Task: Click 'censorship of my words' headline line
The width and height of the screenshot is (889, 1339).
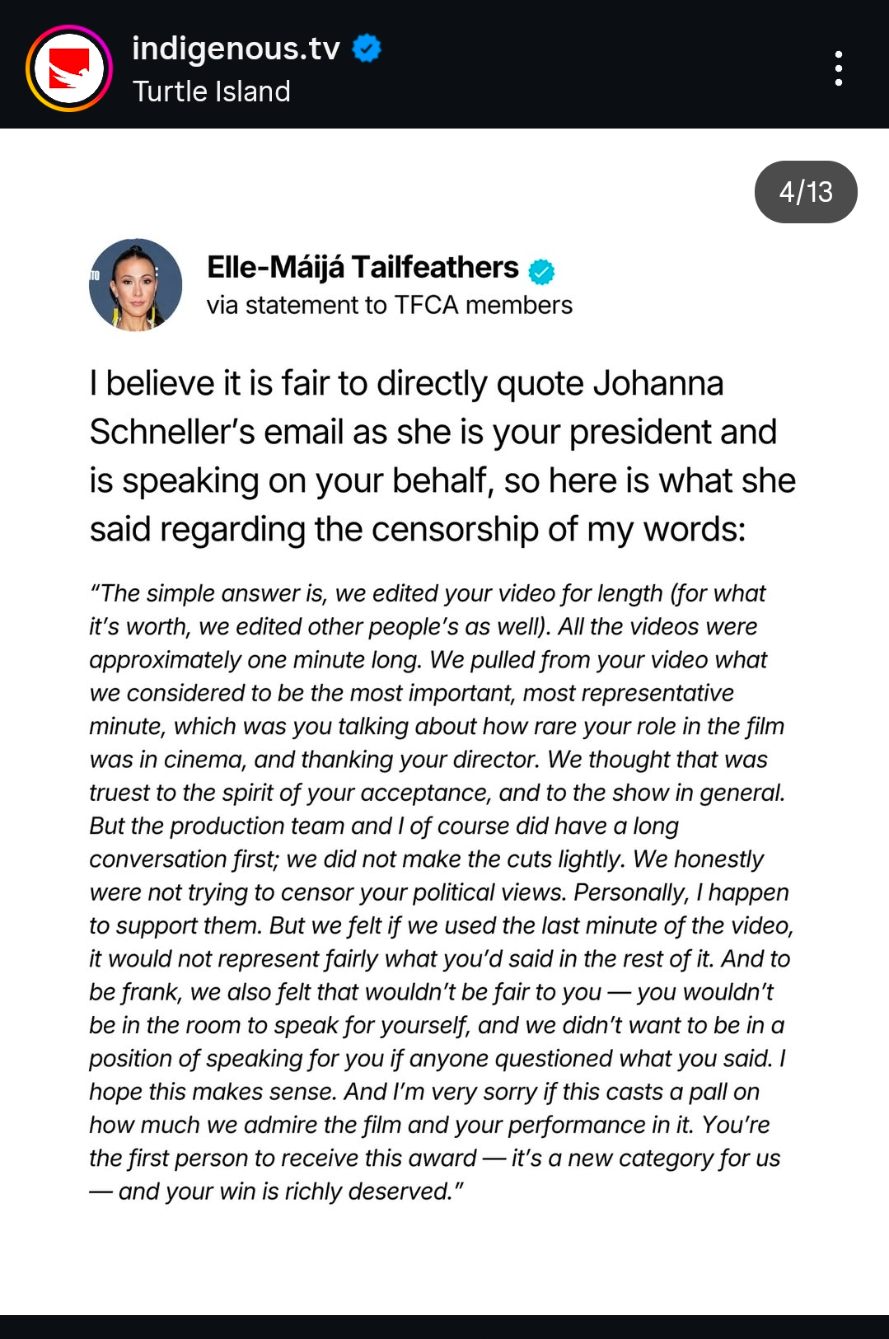Action: pyautogui.click(x=417, y=530)
